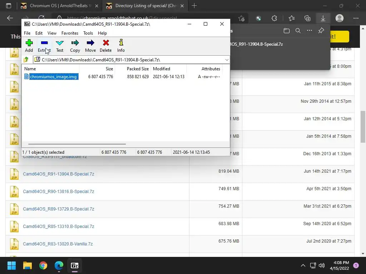Open the Camd64OS_R89-13729.B-Special.7z download link
The image size is (366, 274).
point(59,209)
